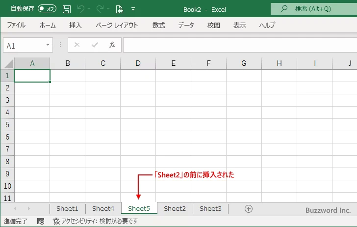
Task: Click the accessibility checker status icon
Action: [x=56, y=222]
